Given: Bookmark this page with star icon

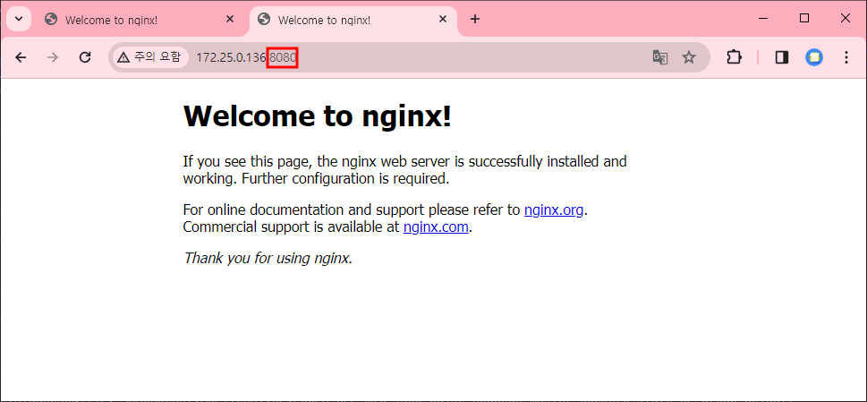Looking at the screenshot, I should point(688,57).
